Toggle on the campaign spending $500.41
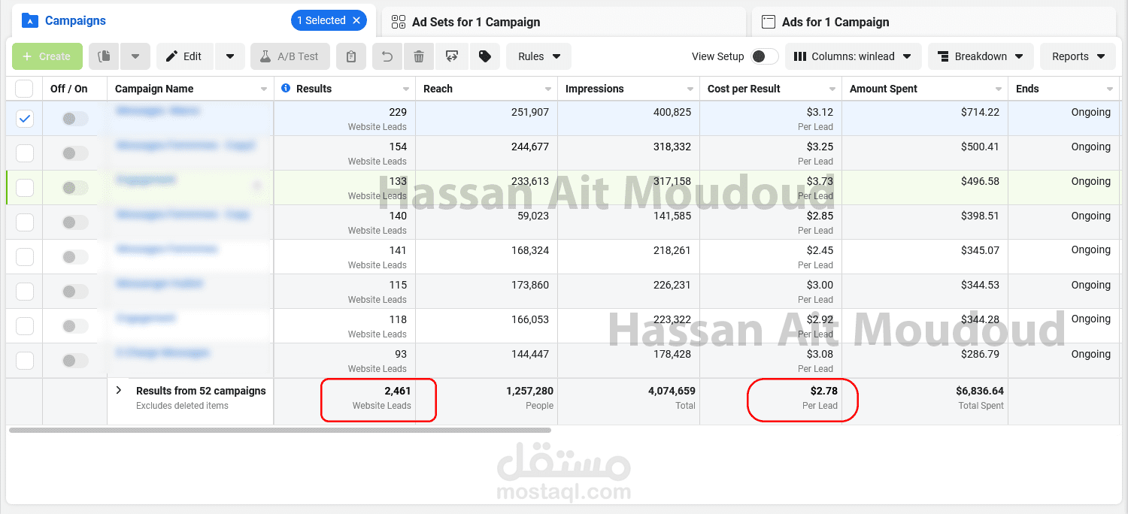The image size is (1128, 514). point(74,153)
